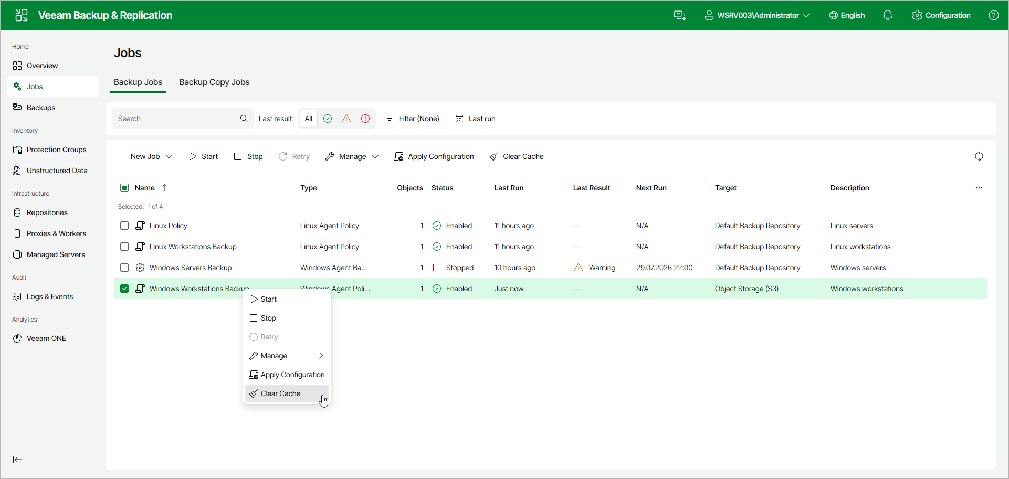Open Protection Groups
Viewport: 1009px width, 479px height.
point(52,150)
